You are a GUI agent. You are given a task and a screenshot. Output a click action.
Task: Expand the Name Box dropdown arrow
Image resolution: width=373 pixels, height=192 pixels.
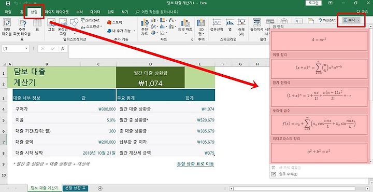click(x=26, y=49)
